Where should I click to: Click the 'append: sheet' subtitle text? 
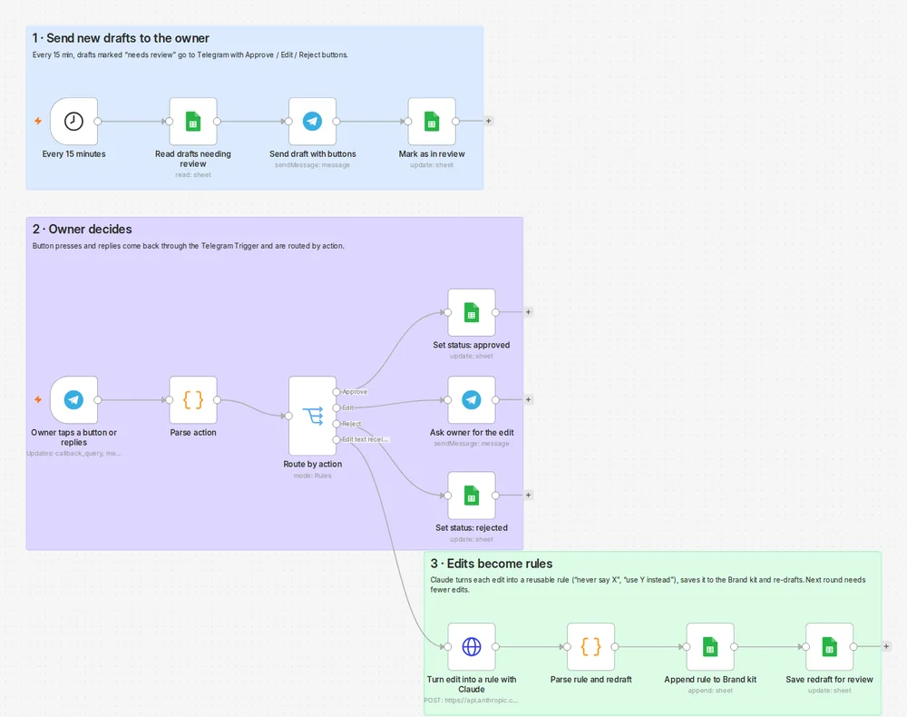tap(710, 691)
